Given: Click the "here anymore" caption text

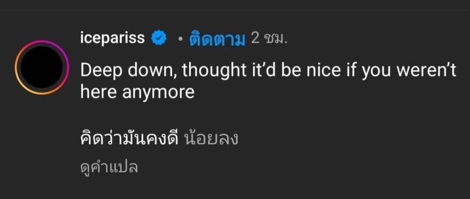Looking at the screenshot, I should [x=137, y=92].
